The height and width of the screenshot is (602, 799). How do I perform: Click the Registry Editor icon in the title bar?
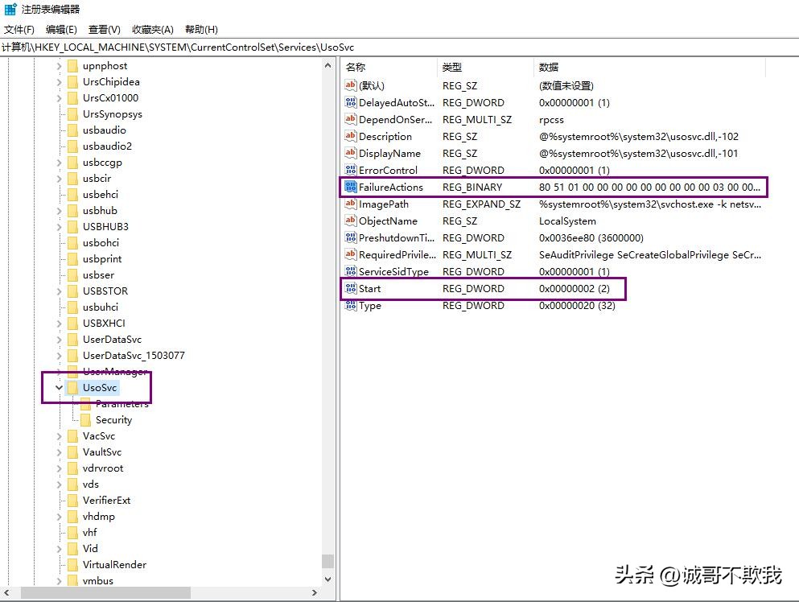tap(8, 10)
